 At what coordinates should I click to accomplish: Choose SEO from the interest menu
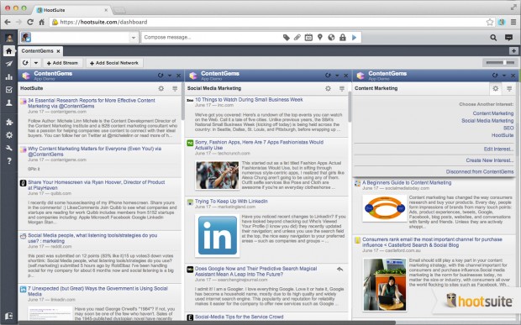tap(508, 128)
